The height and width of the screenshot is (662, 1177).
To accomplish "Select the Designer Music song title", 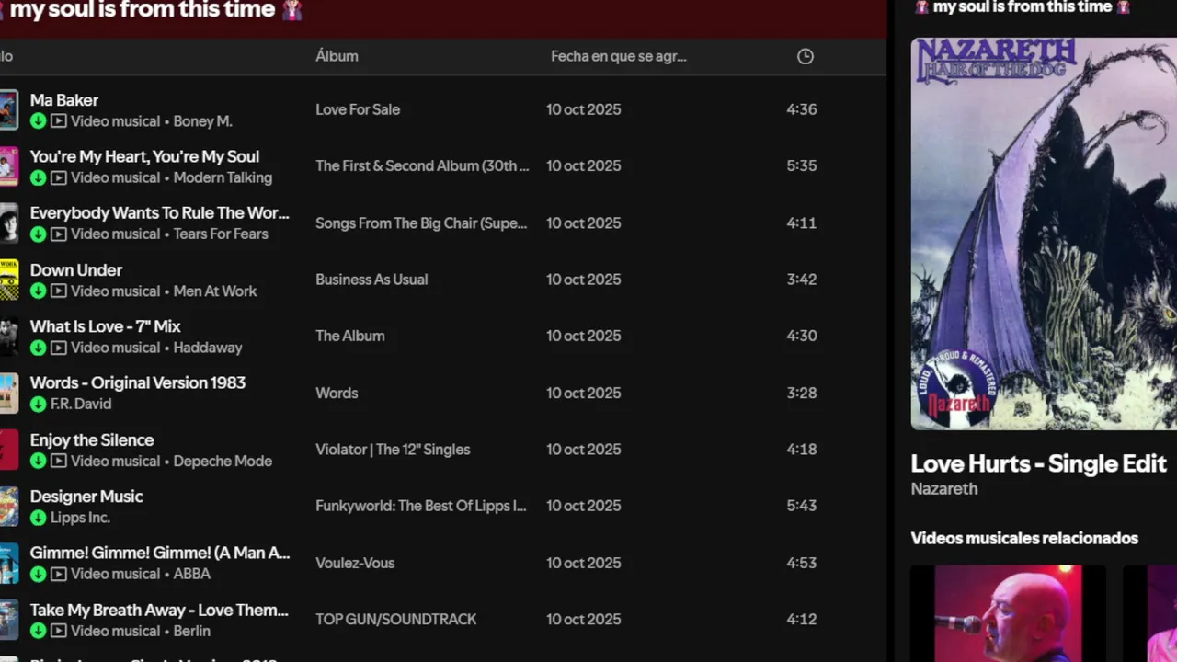I will point(86,496).
